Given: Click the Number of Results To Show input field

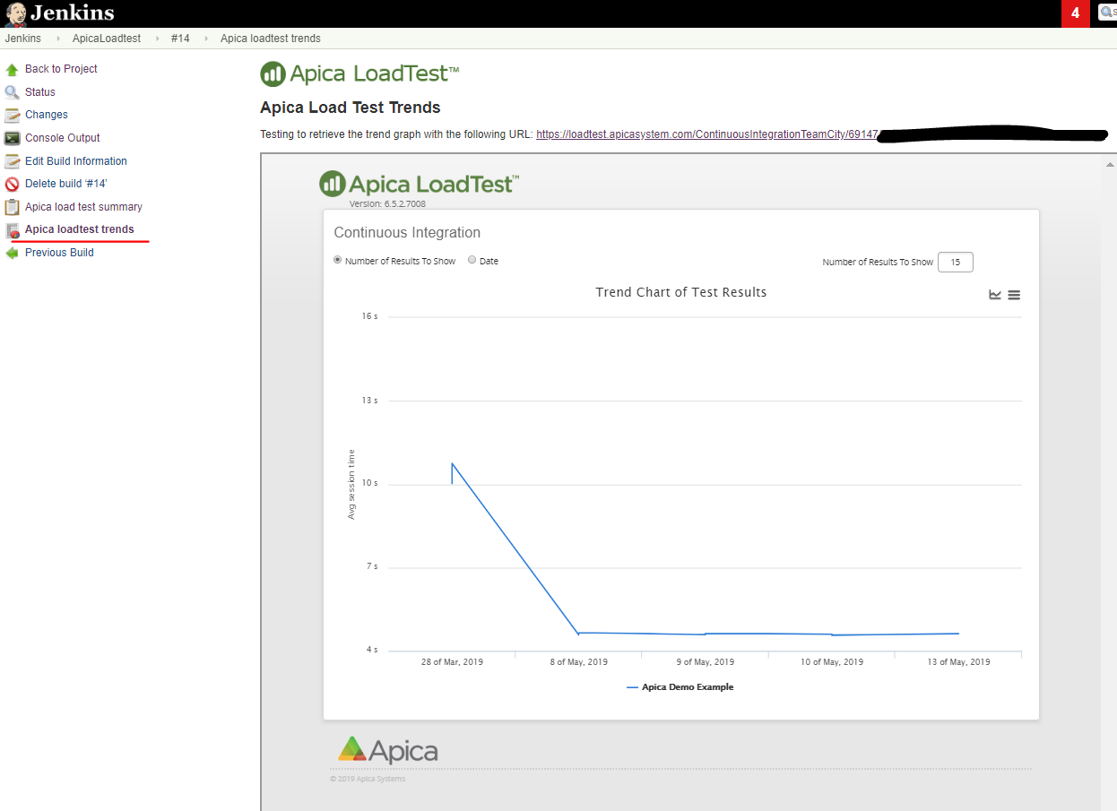Looking at the screenshot, I should tap(956, 263).
